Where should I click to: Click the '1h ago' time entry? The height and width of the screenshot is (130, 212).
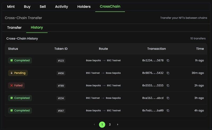pyautogui.click(x=200, y=61)
